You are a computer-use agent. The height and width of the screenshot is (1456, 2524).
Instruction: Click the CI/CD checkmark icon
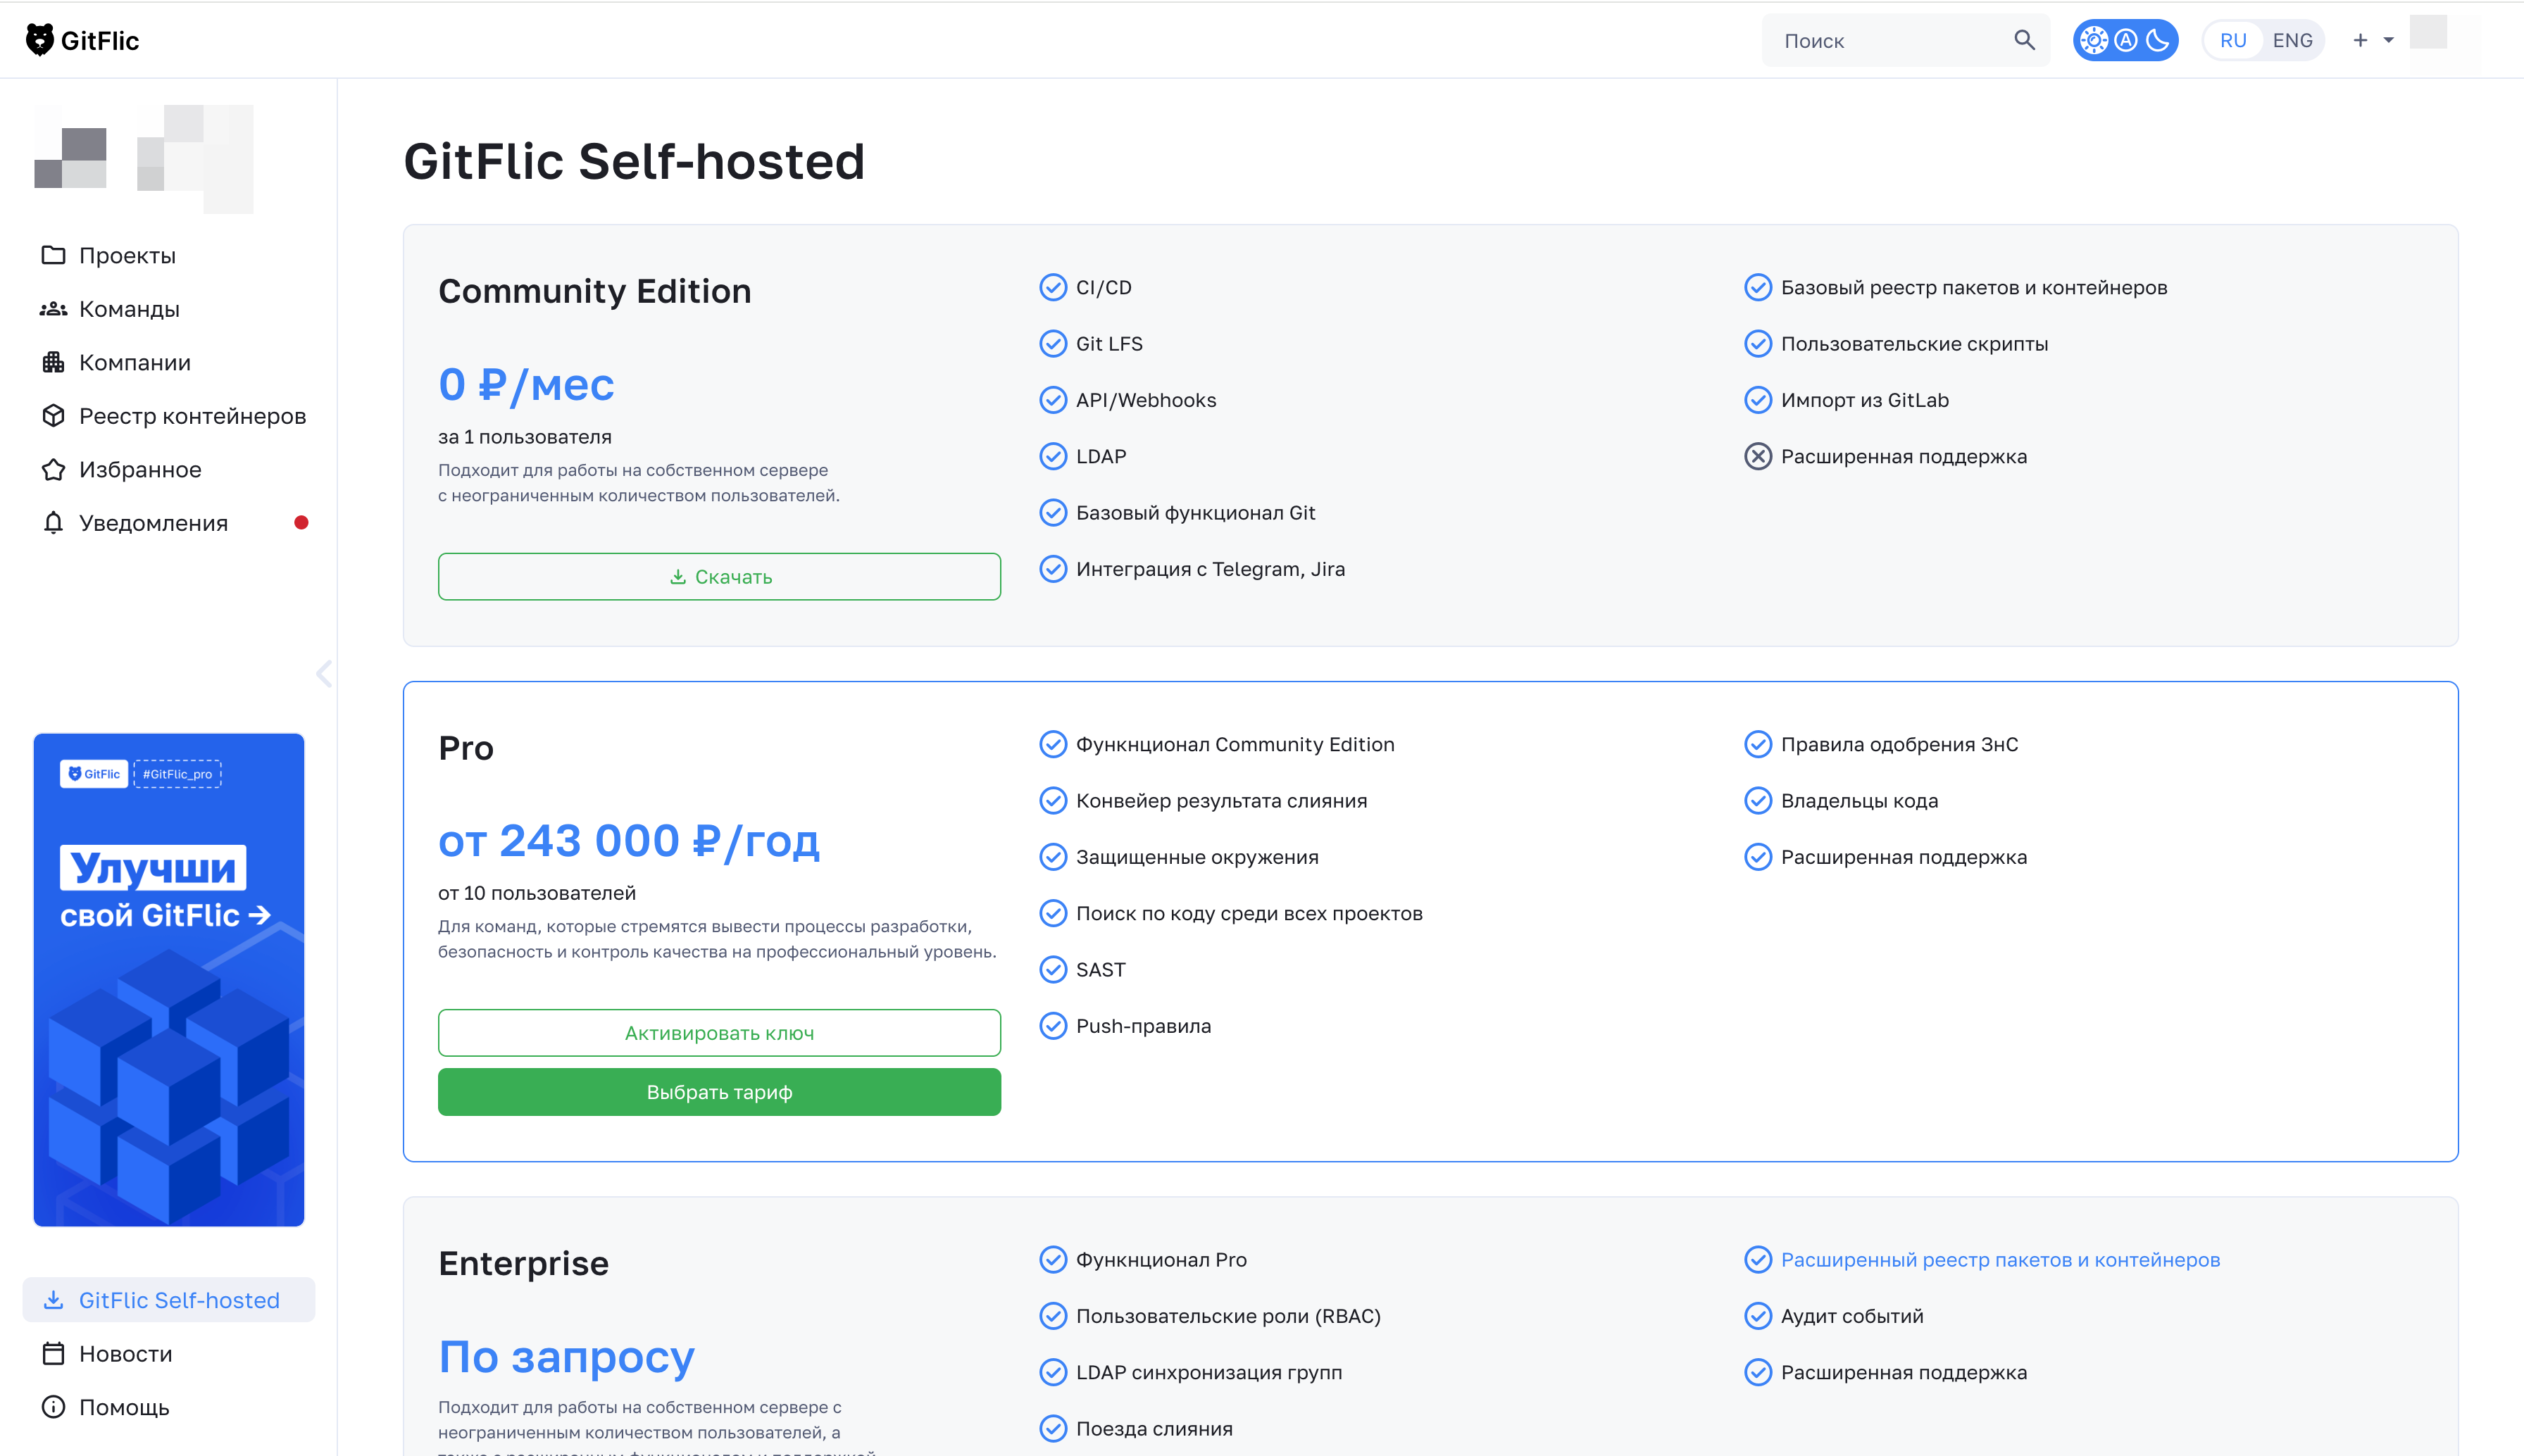[1053, 288]
